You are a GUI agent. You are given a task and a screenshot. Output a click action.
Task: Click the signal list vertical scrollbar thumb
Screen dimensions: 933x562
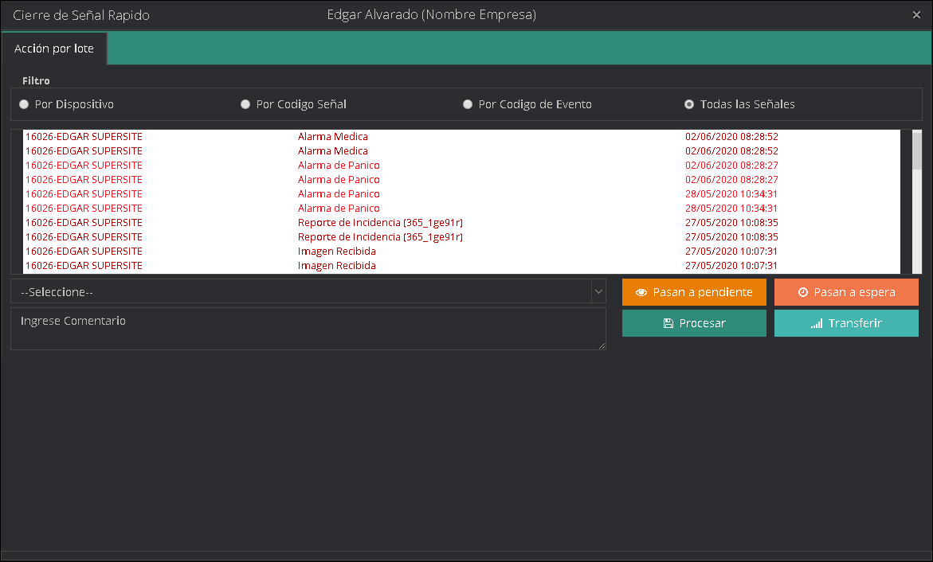pos(916,150)
